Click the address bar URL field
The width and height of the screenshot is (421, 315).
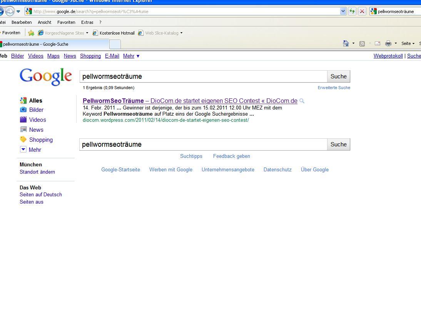click(182, 12)
